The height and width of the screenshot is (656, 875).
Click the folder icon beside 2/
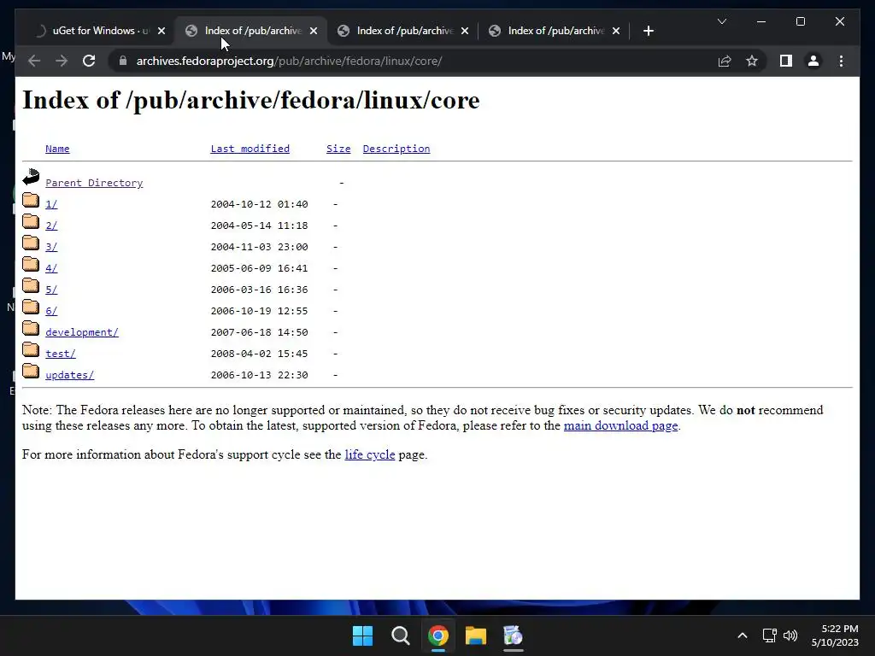(x=31, y=221)
